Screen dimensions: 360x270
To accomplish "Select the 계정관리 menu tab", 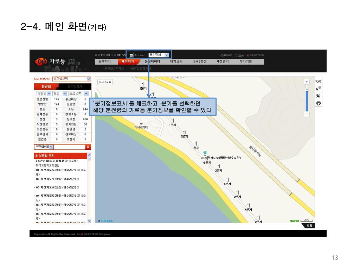I will pyautogui.click(x=223, y=62).
